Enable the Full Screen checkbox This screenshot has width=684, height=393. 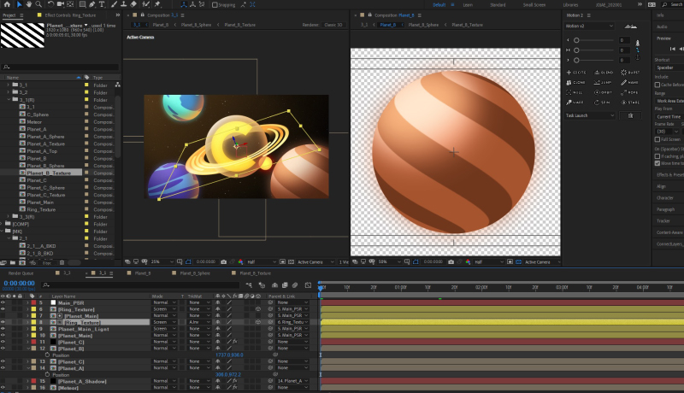point(657,139)
